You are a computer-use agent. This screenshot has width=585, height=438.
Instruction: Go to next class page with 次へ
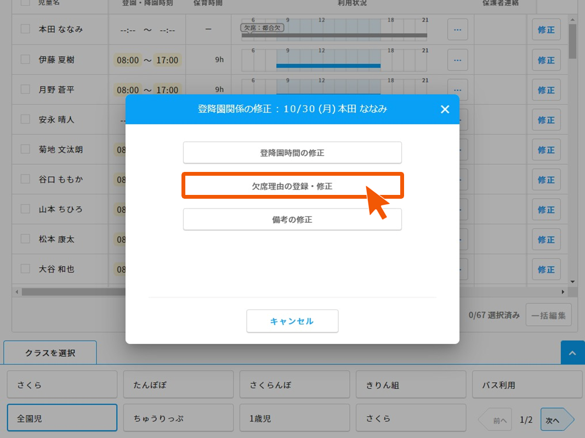(x=556, y=420)
